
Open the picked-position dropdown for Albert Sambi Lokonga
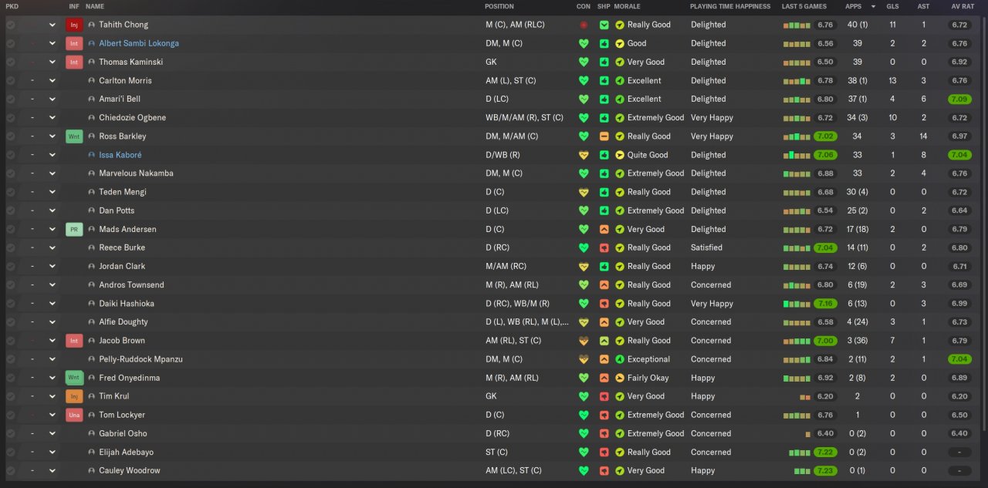52,43
